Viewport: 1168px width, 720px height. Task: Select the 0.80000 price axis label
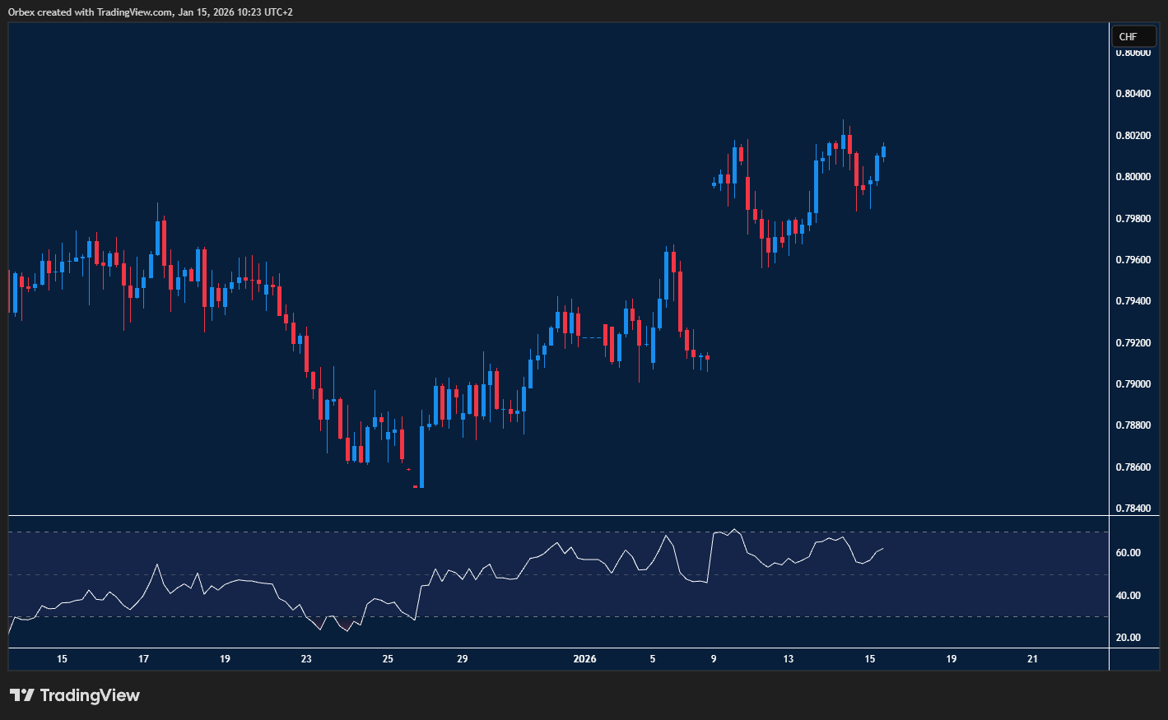[1133, 177]
